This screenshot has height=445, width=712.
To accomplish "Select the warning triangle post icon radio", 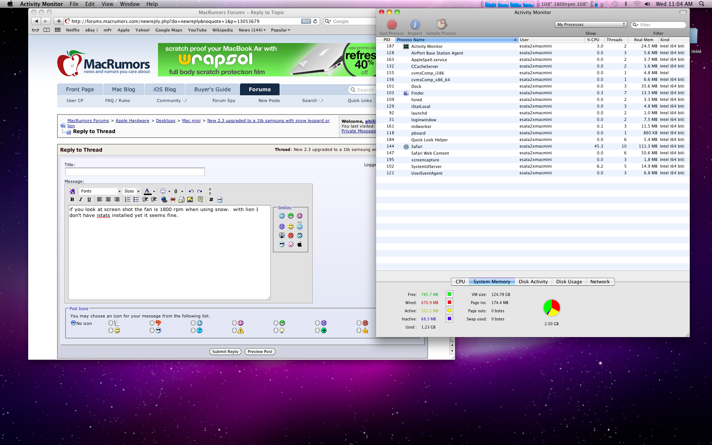I will click(234, 330).
